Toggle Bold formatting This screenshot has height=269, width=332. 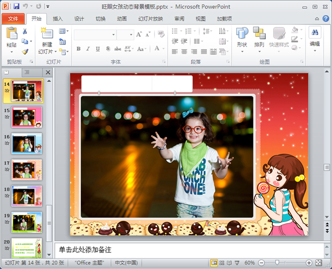(79, 49)
